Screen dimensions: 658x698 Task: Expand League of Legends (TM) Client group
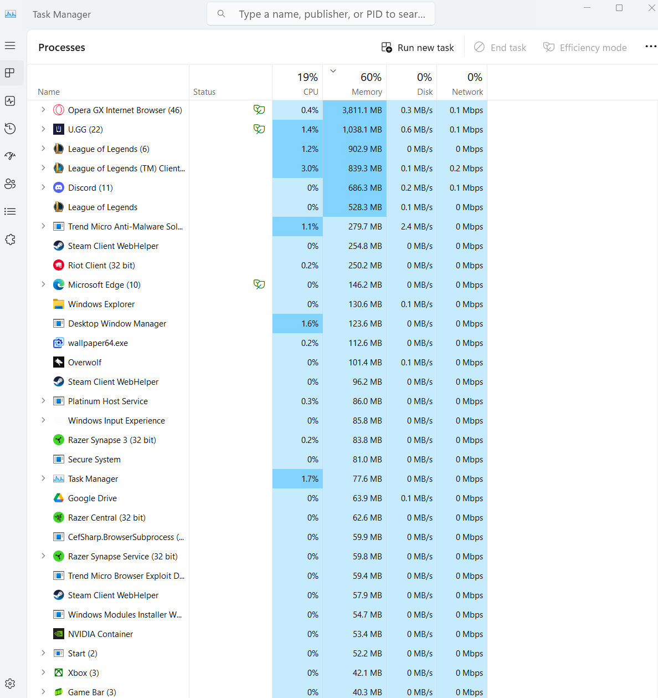coord(43,168)
